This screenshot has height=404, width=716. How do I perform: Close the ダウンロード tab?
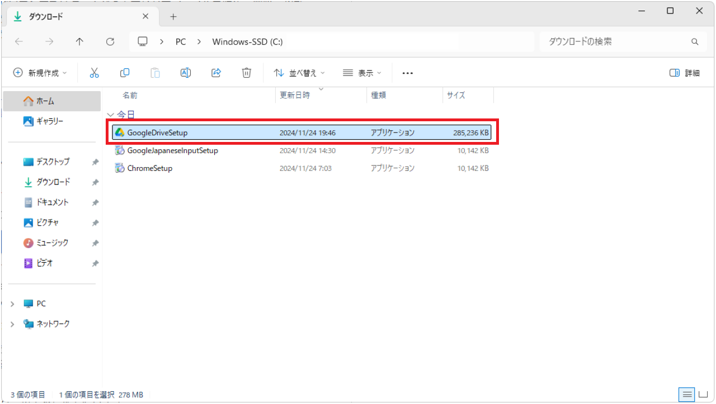click(x=145, y=17)
